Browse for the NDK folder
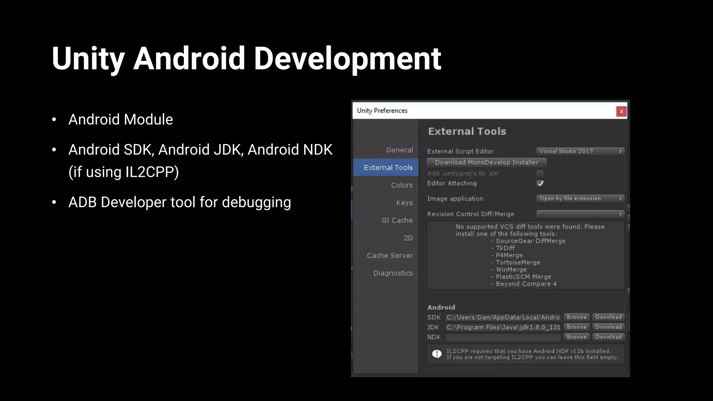This screenshot has width=713, height=401. pyautogui.click(x=577, y=337)
